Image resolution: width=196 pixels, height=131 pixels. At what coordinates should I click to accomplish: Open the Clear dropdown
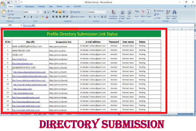point(158,18)
